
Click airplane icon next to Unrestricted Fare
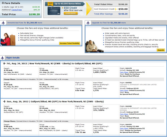(3, 23)
